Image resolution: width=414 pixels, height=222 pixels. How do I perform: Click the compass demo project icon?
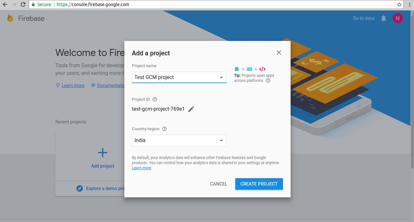pos(80,188)
